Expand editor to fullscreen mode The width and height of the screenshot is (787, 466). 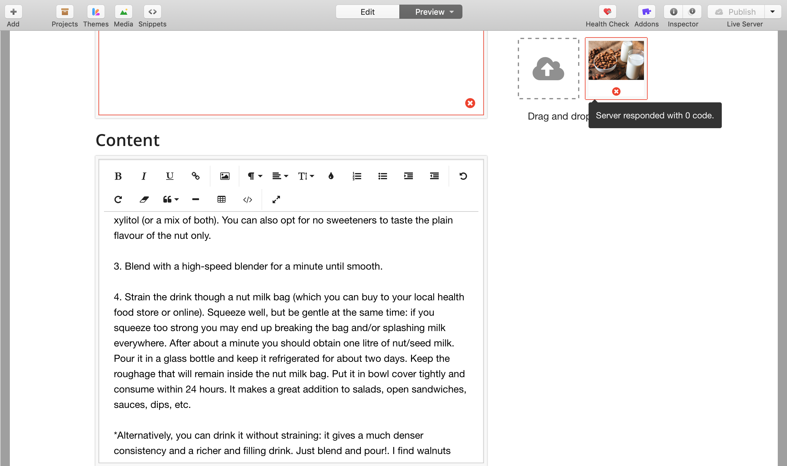pos(276,199)
